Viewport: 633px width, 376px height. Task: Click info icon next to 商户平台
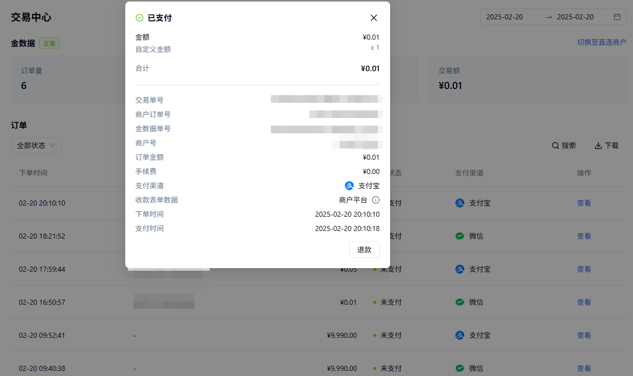click(376, 200)
